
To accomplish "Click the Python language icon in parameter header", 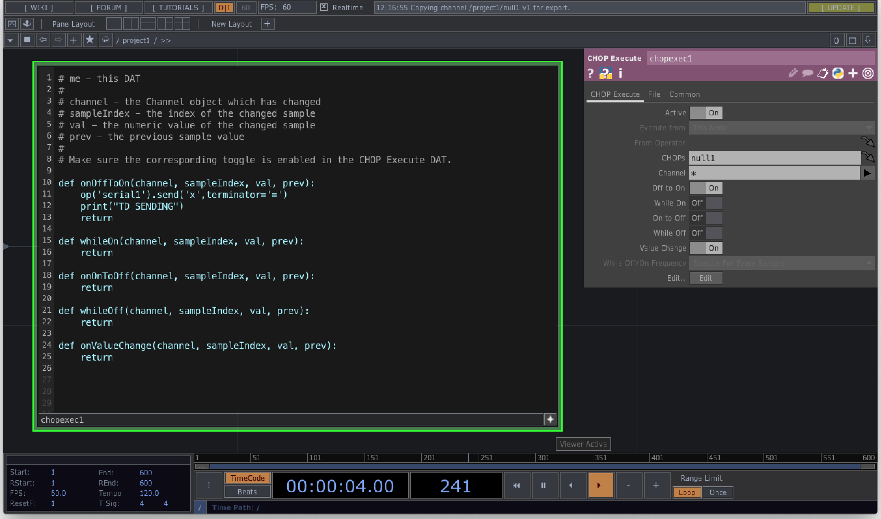I will [838, 73].
